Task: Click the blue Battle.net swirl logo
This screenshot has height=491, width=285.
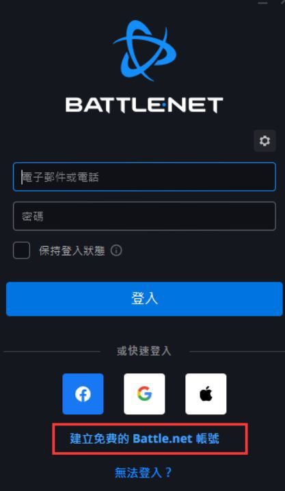Action: (144, 50)
